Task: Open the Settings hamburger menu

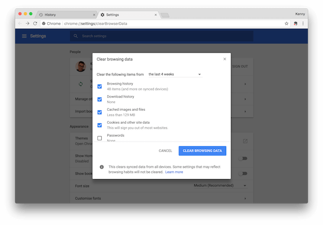Action: click(x=24, y=36)
